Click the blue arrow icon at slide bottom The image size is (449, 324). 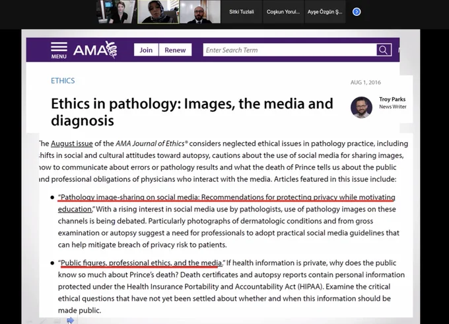coord(70,320)
